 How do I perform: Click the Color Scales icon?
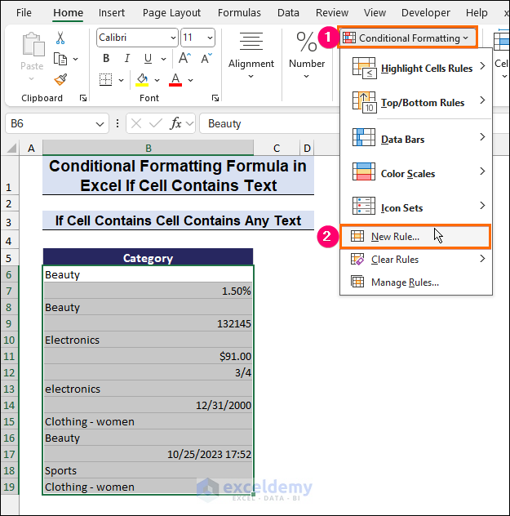[x=364, y=171]
